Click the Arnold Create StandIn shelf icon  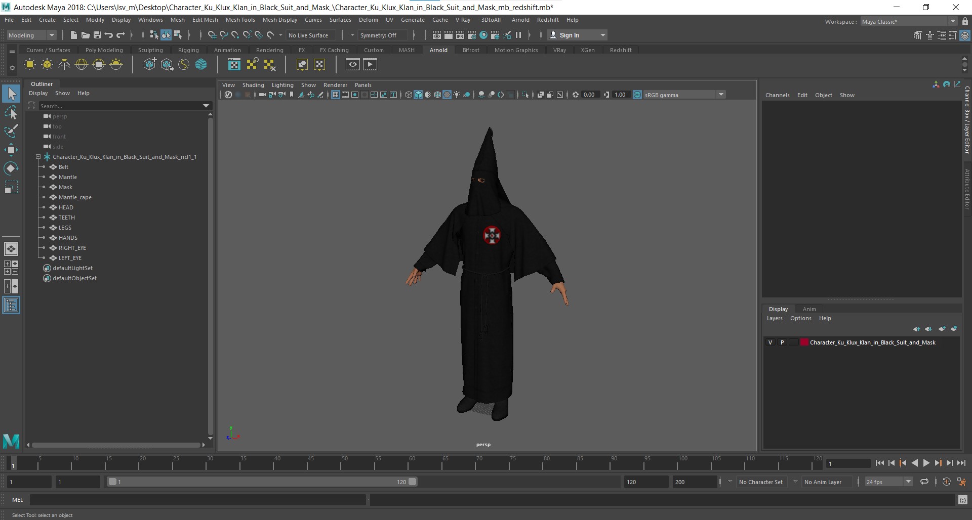point(150,65)
